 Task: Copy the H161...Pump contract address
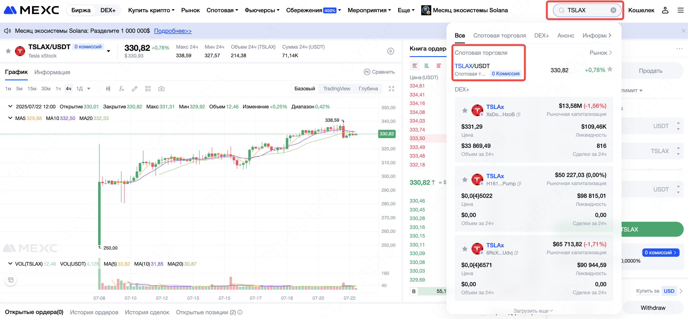coord(519,184)
